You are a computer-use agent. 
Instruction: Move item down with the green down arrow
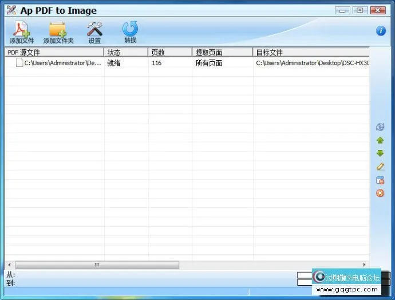pyautogui.click(x=380, y=153)
